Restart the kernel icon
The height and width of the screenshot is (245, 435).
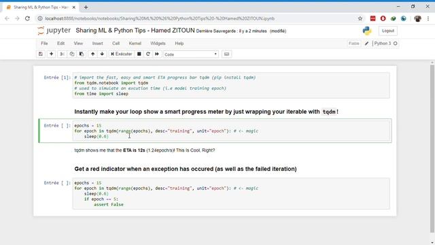148,54
